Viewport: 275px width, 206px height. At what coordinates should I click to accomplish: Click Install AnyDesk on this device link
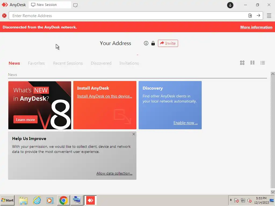click(x=104, y=96)
